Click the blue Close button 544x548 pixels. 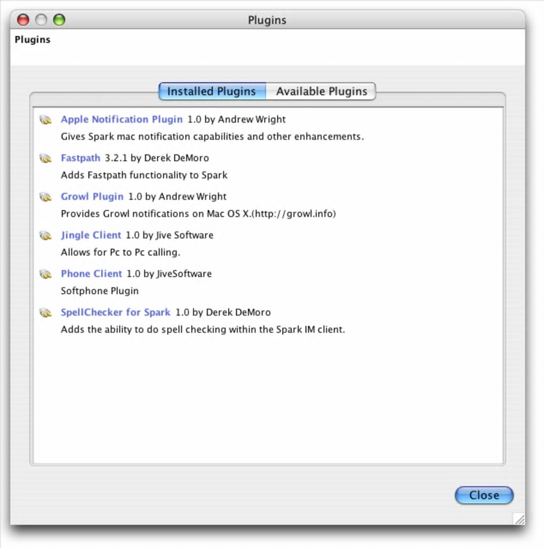click(484, 495)
